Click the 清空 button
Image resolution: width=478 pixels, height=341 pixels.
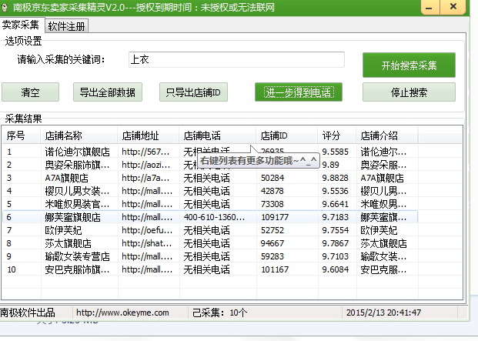point(30,92)
